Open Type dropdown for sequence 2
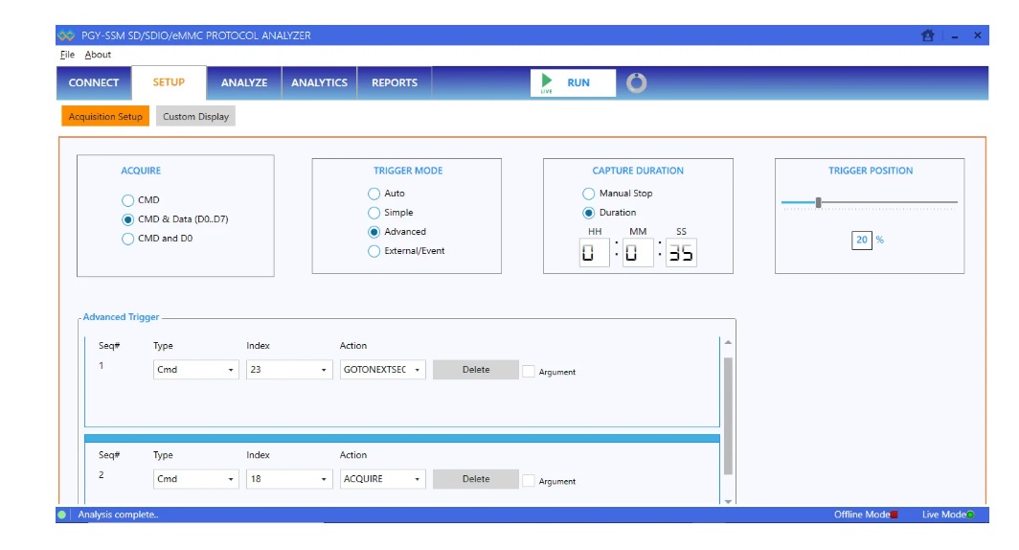The image size is (1019, 550). pos(195,478)
